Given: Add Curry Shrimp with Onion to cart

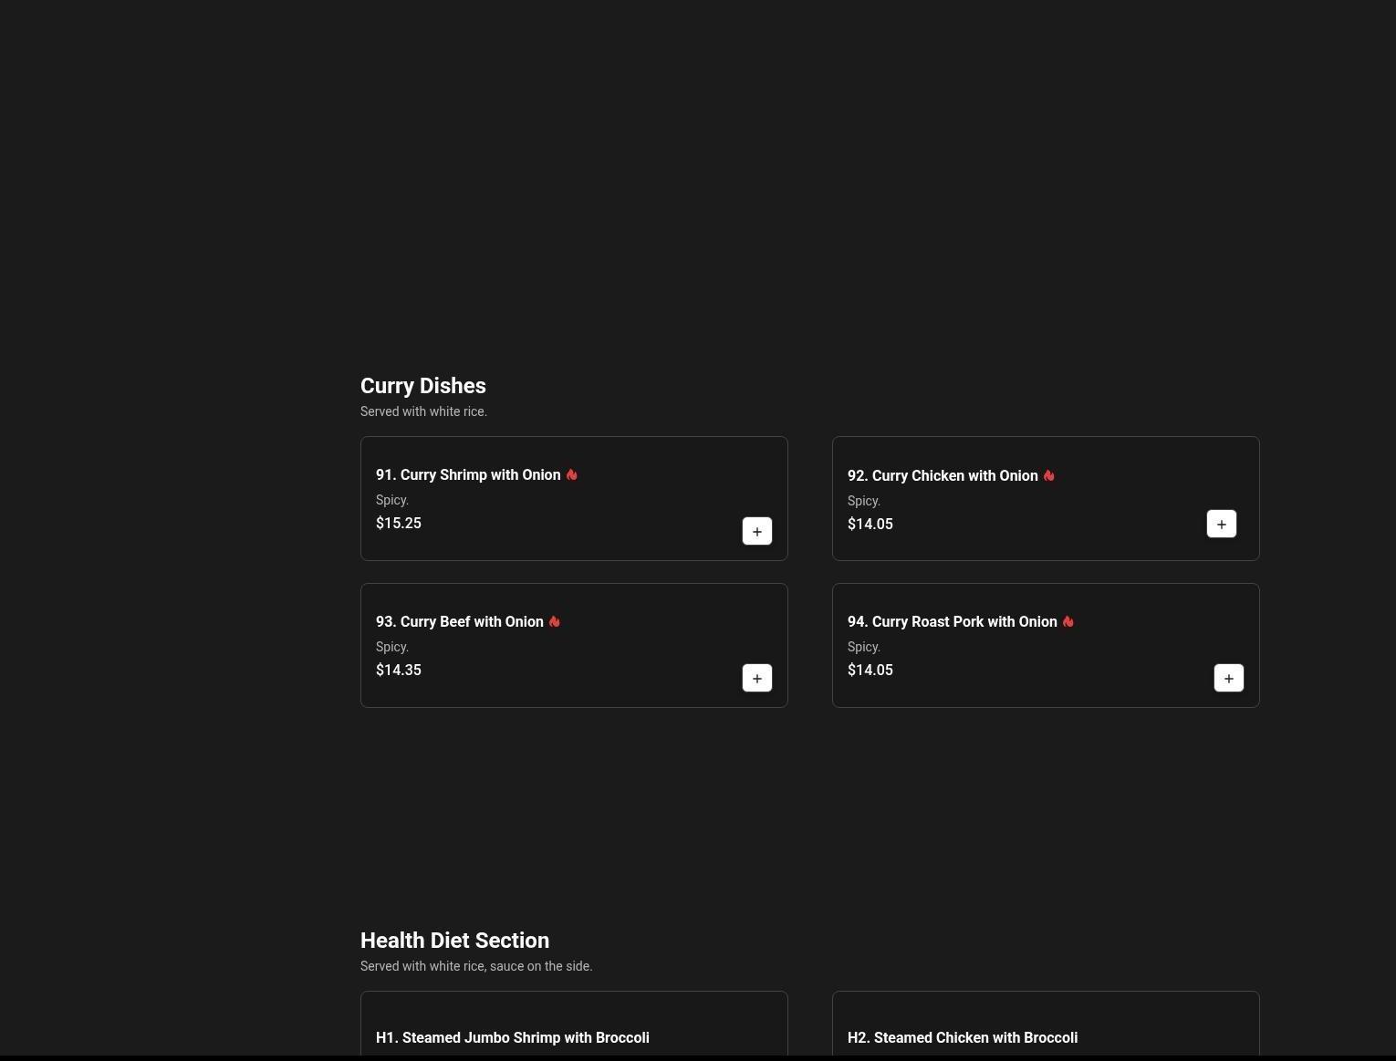Looking at the screenshot, I should [756, 531].
